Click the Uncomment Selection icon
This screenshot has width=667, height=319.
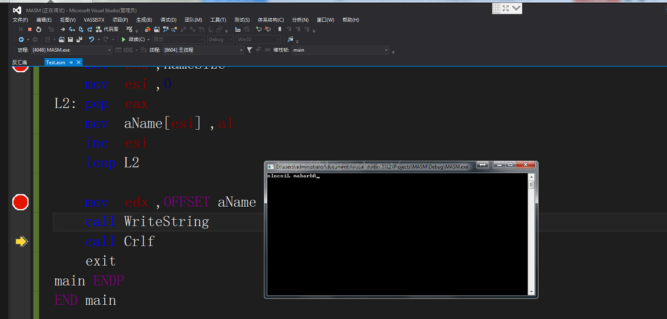coord(268,29)
